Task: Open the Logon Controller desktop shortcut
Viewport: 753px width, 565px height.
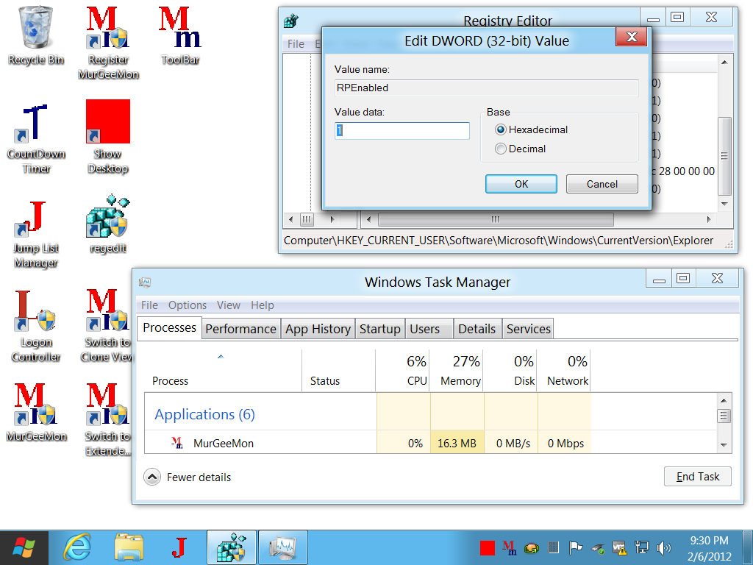Action: [x=35, y=327]
